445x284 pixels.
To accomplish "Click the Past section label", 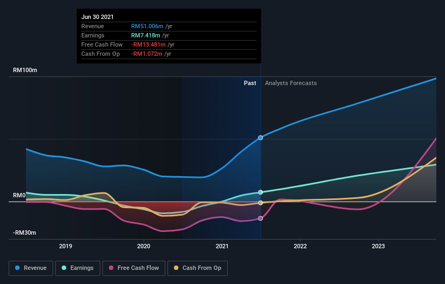I will coord(250,83).
